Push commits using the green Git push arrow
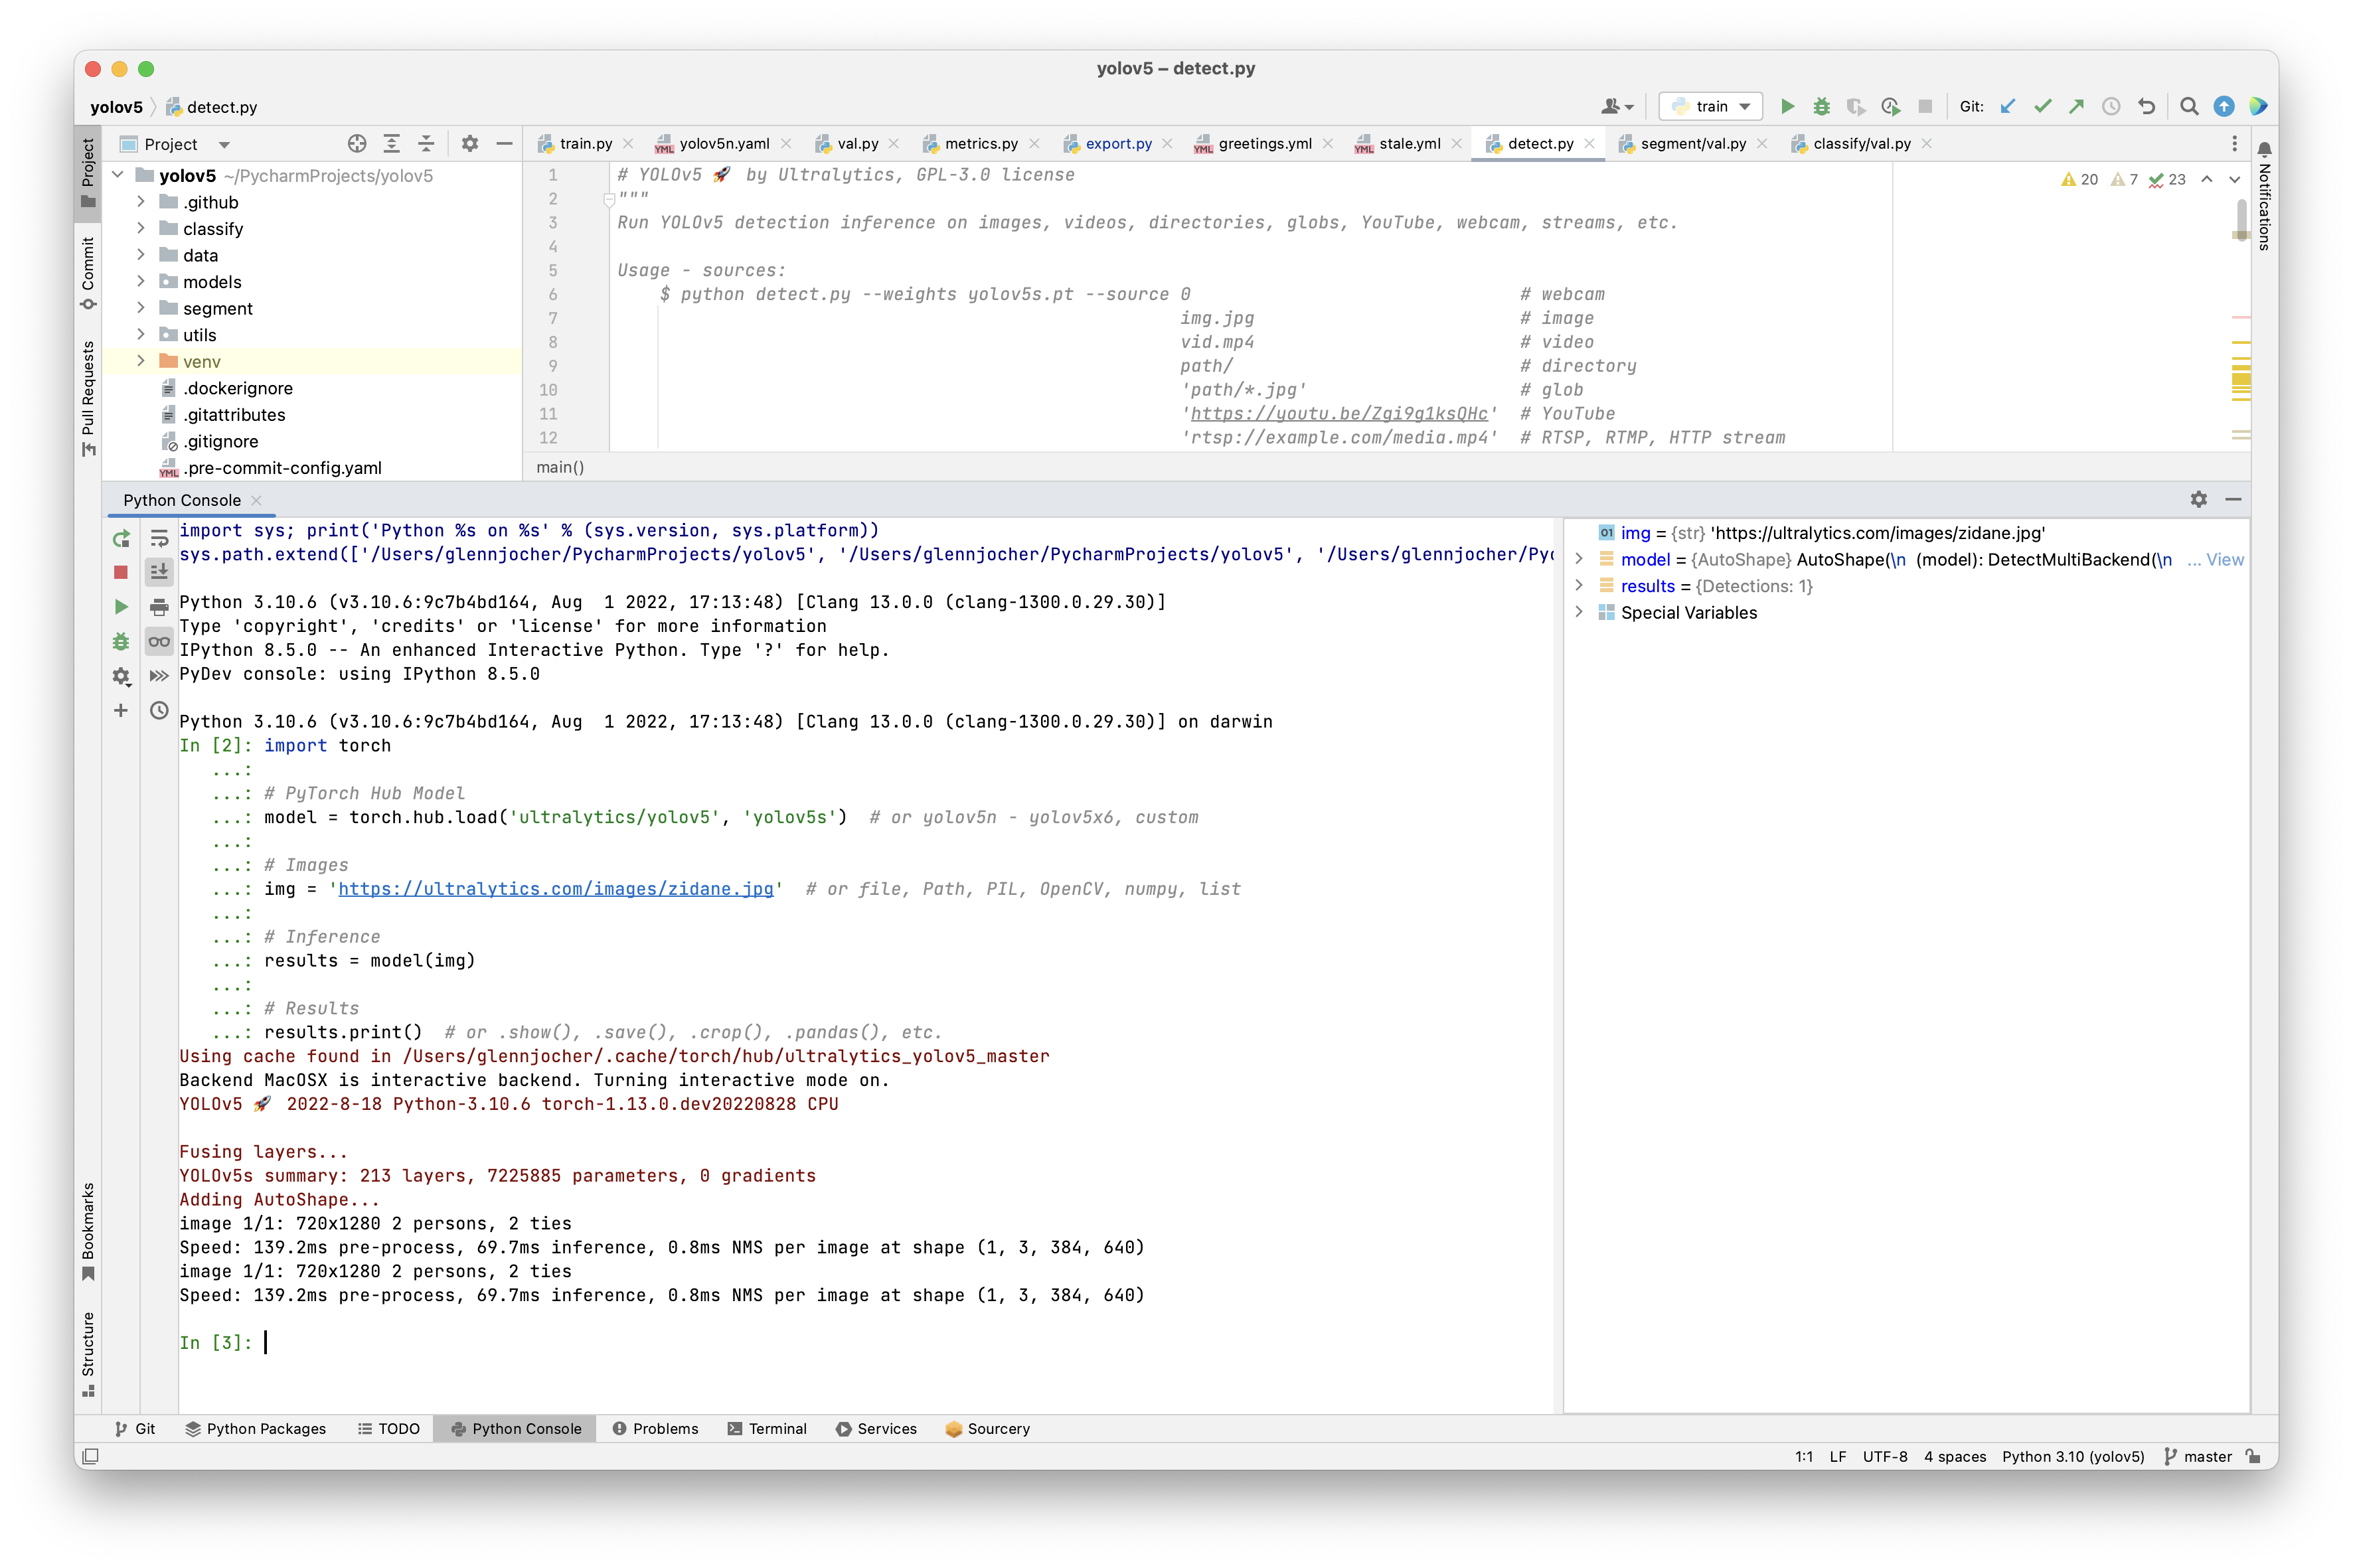Viewport: 2353px width, 1568px height. click(2076, 106)
